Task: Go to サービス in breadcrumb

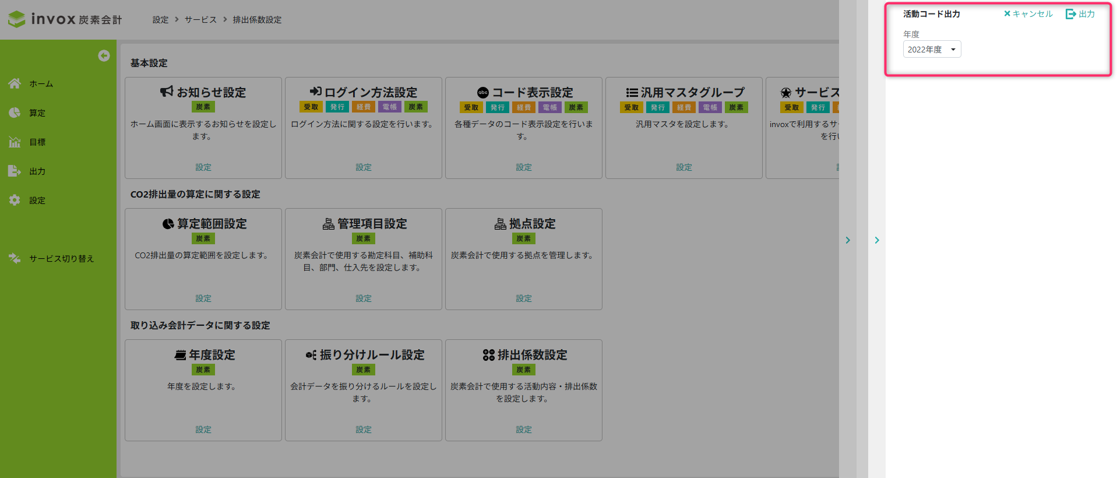Action: [200, 20]
